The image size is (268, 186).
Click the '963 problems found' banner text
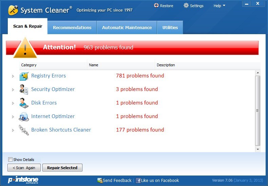108,47
